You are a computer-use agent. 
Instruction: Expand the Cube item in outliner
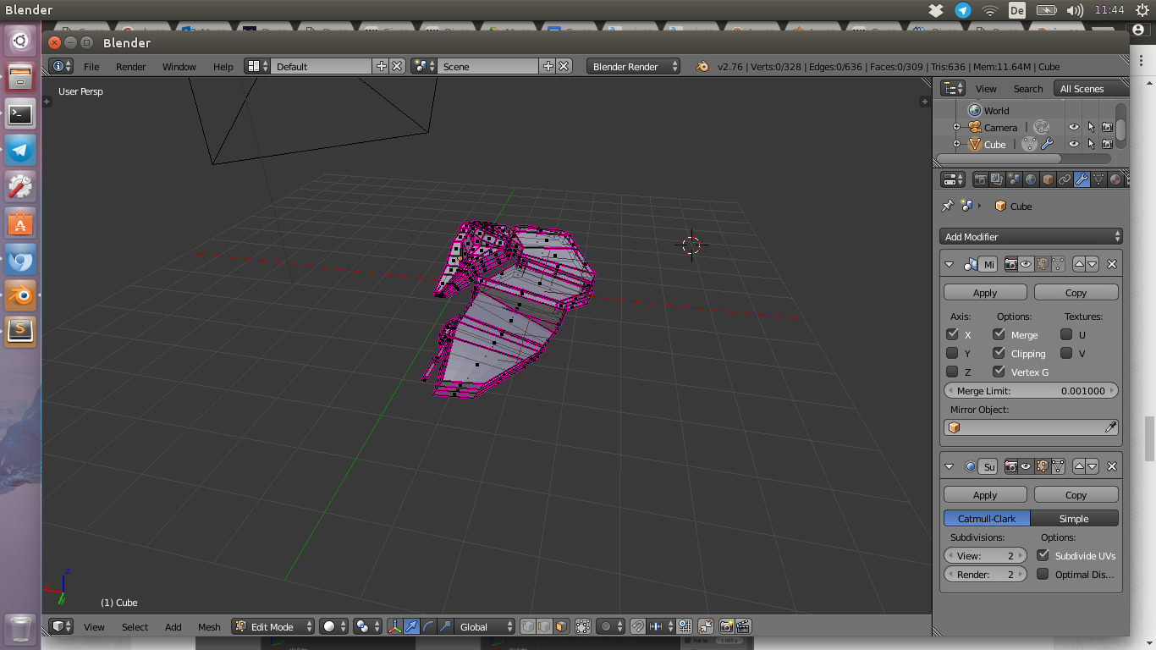[x=956, y=145]
